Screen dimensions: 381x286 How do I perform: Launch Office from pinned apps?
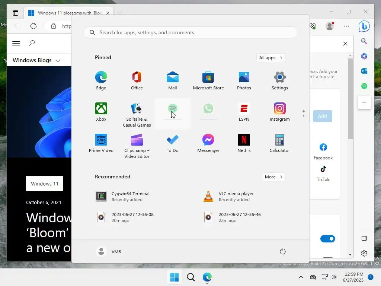(x=137, y=81)
